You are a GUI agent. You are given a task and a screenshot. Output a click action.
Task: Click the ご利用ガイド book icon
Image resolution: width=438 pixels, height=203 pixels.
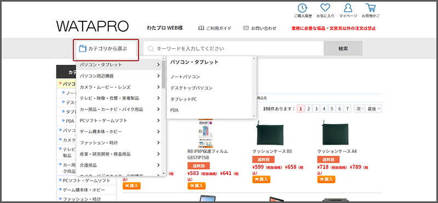201,28
